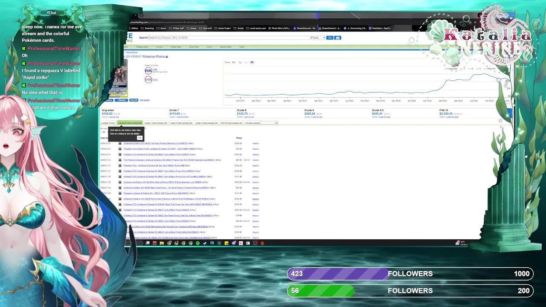Viewport: 546px width, 307px height.
Task: Click inside the product search field
Action: [x=229, y=38]
